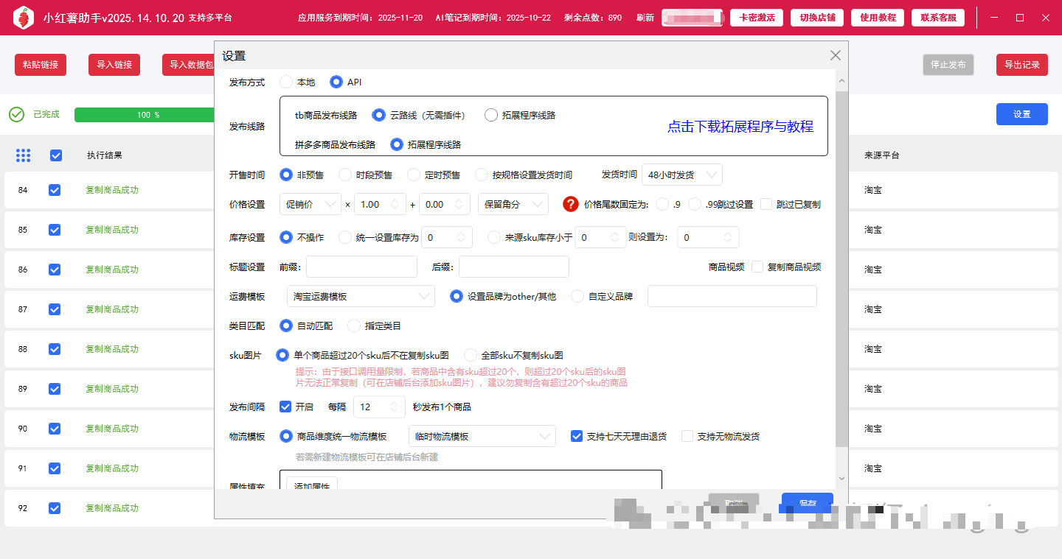Enable the 复制商品视频 checkbox

(x=757, y=267)
